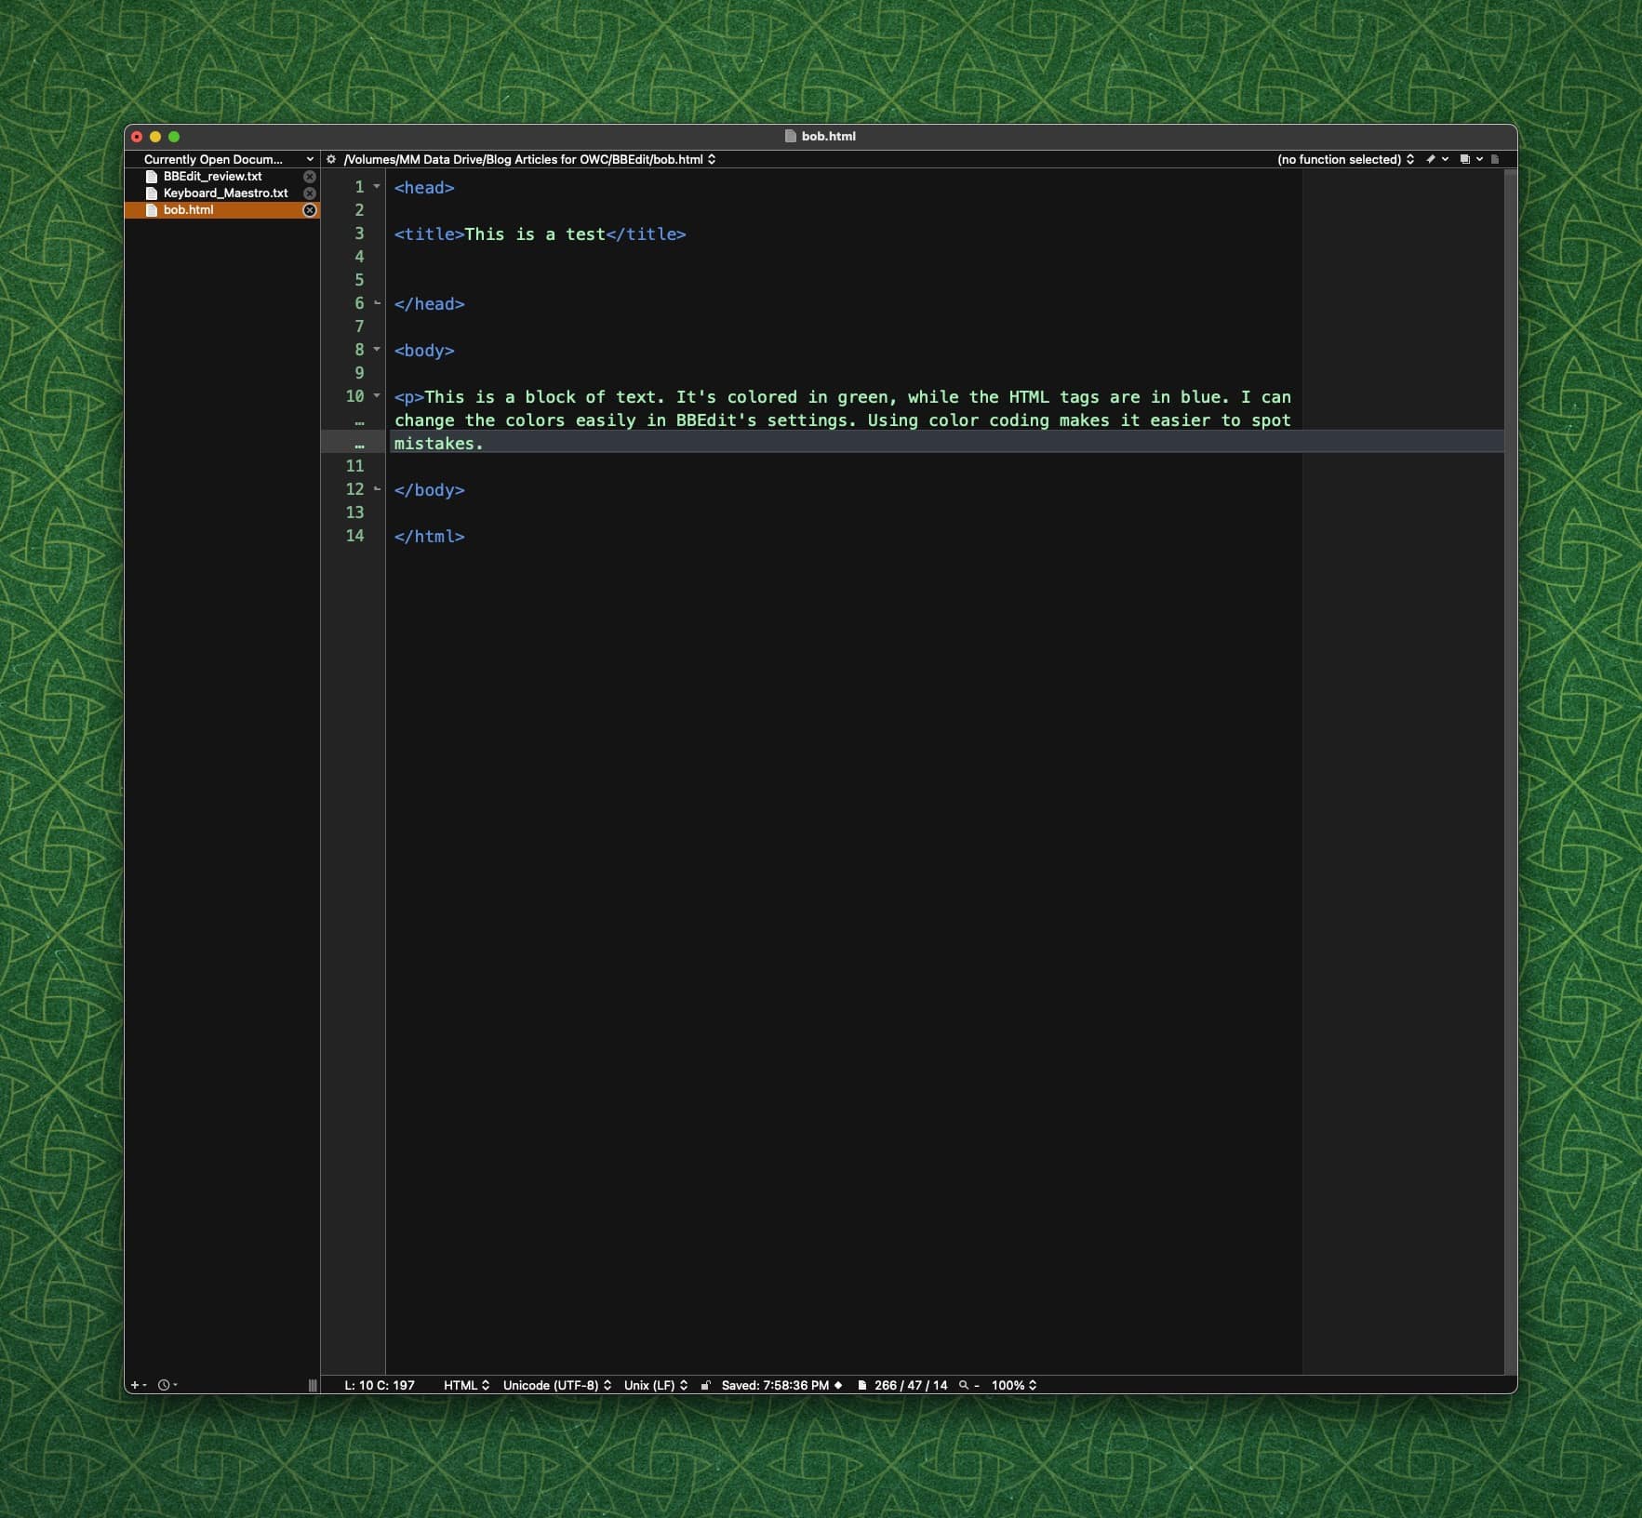Close BBEdit_review.txt using its X button
Screen dimensions: 1642x1518
click(x=310, y=177)
